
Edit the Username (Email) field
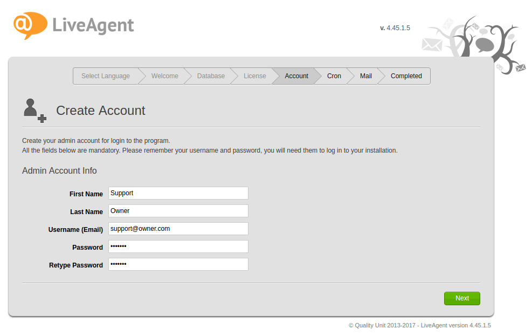[x=178, y=229]
